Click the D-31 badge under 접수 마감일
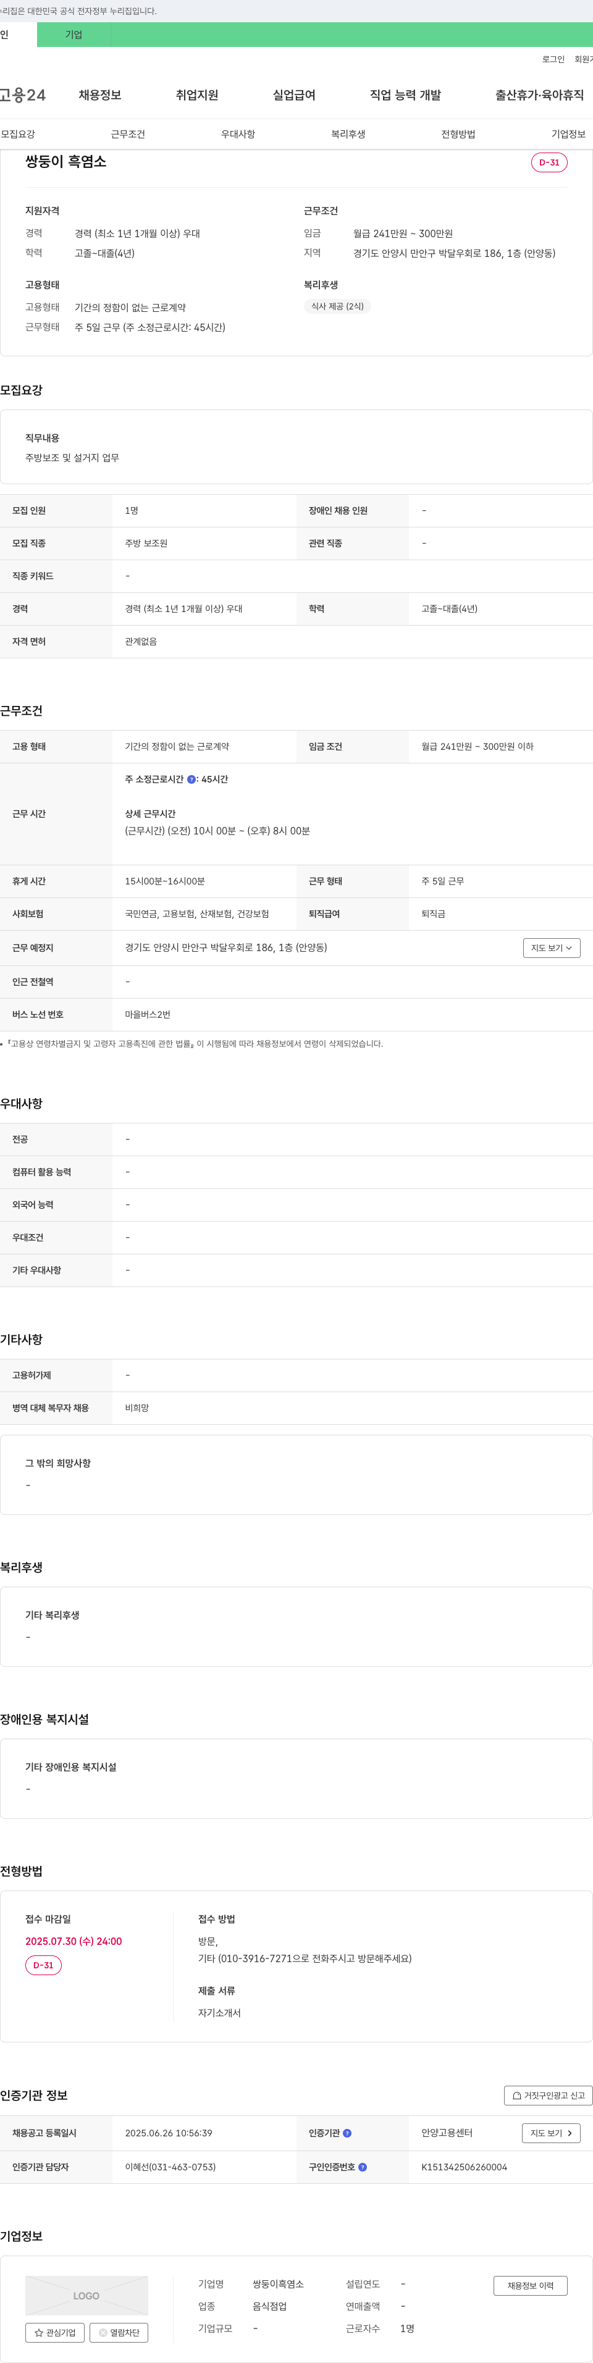Image resolution: width=593 pixels, height=2363 pixels. click(x=43, y=1966)
